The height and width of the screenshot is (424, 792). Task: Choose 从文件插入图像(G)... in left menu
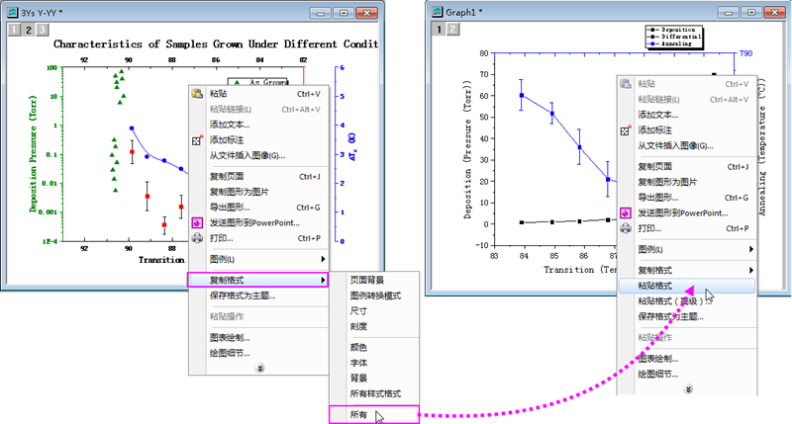point(247,156)
